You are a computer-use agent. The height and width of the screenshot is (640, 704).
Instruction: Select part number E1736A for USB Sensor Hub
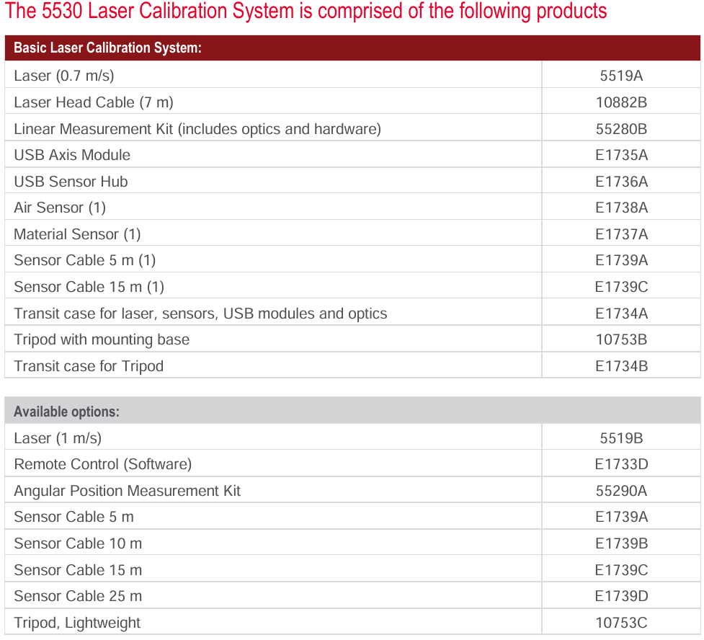(621, 182)
